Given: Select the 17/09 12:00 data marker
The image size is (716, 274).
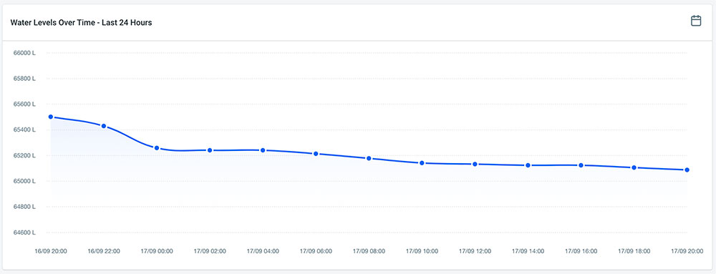Looking at the screenshot, I should [x=475, y=164].
